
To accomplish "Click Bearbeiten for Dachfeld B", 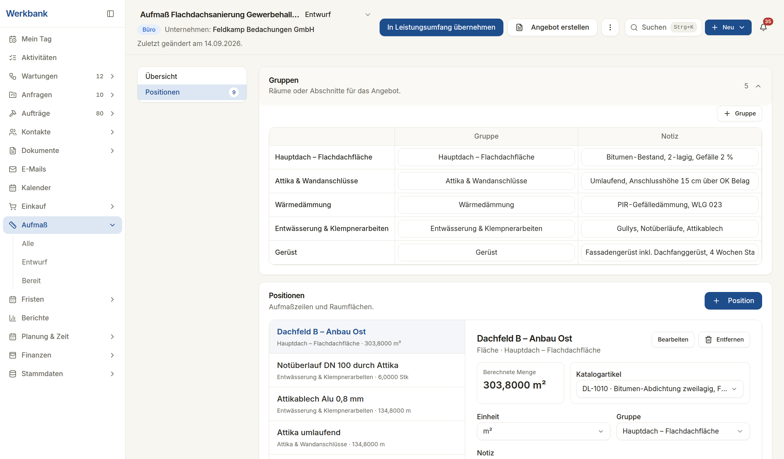I will pos(673,340).
